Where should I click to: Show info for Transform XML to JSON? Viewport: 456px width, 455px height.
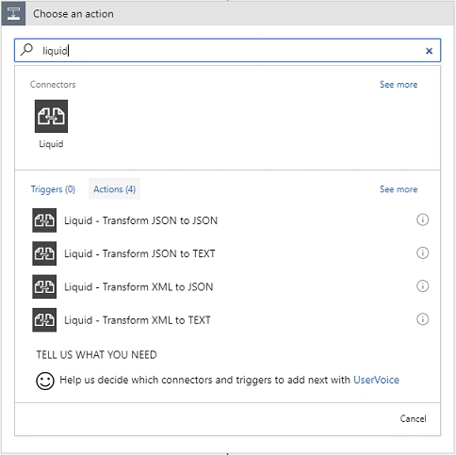pyautogui.click(x=422, y=286)
